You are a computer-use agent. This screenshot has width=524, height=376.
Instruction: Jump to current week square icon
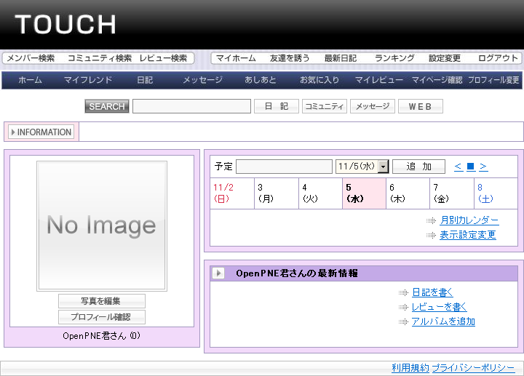pyautogui.click(x=471, y=167)
